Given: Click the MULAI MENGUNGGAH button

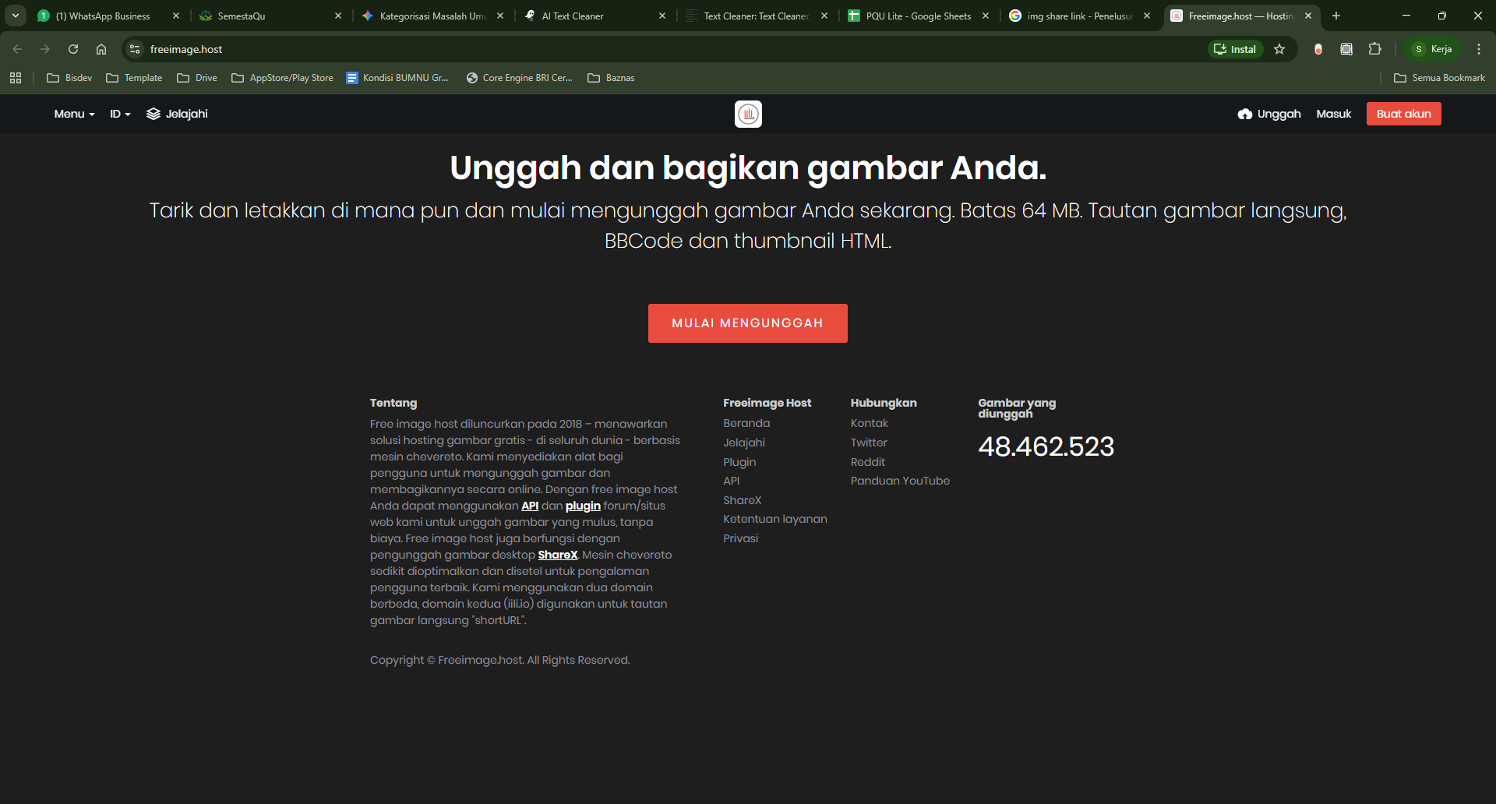Looking at the screenshot, I should [x=748, y=323].
